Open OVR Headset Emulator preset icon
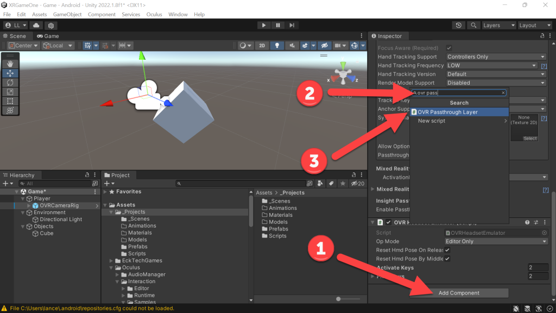556x313 pixels. pos(536,222)
